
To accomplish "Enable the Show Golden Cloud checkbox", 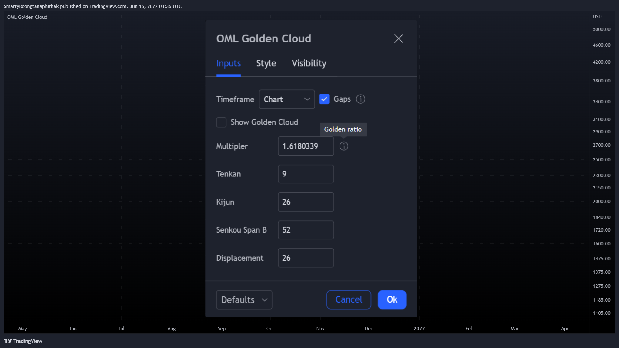I will click(221, 122).
